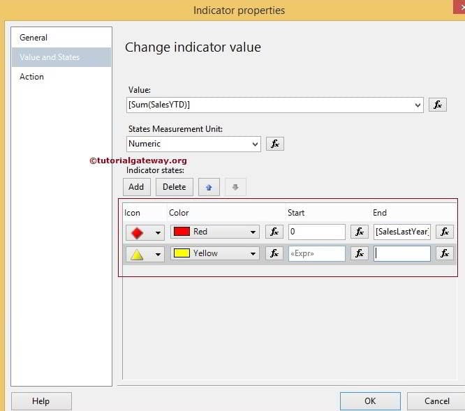Open fx expression for Red row Start value
465x411 pixels.
359,232
